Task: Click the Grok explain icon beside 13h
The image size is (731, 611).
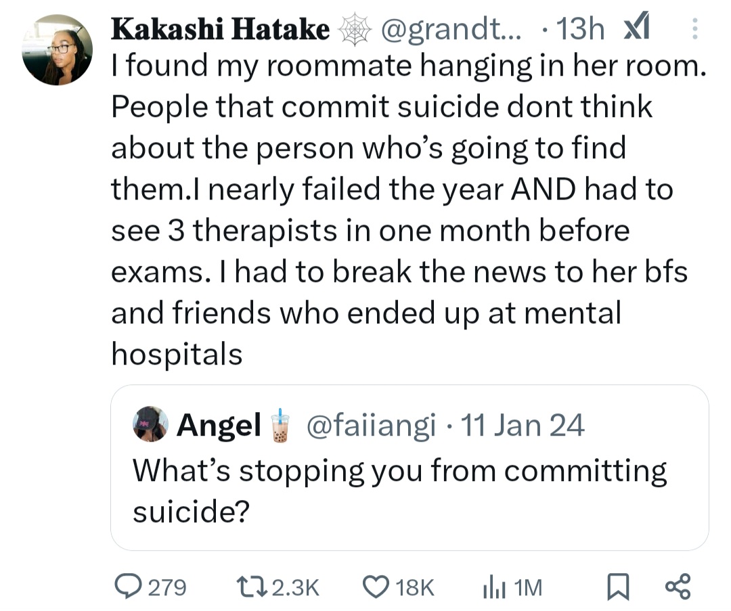Action: coord(636,28)
